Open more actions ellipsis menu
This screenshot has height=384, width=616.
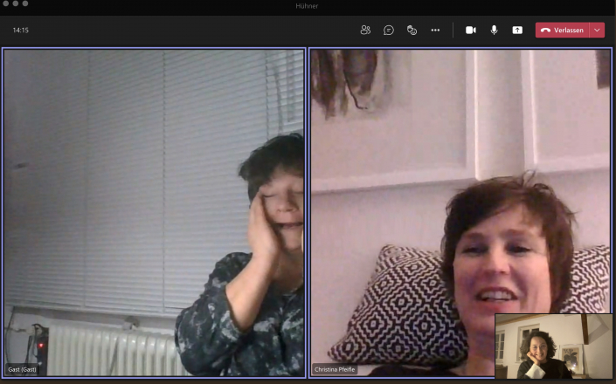click(435, 30)
